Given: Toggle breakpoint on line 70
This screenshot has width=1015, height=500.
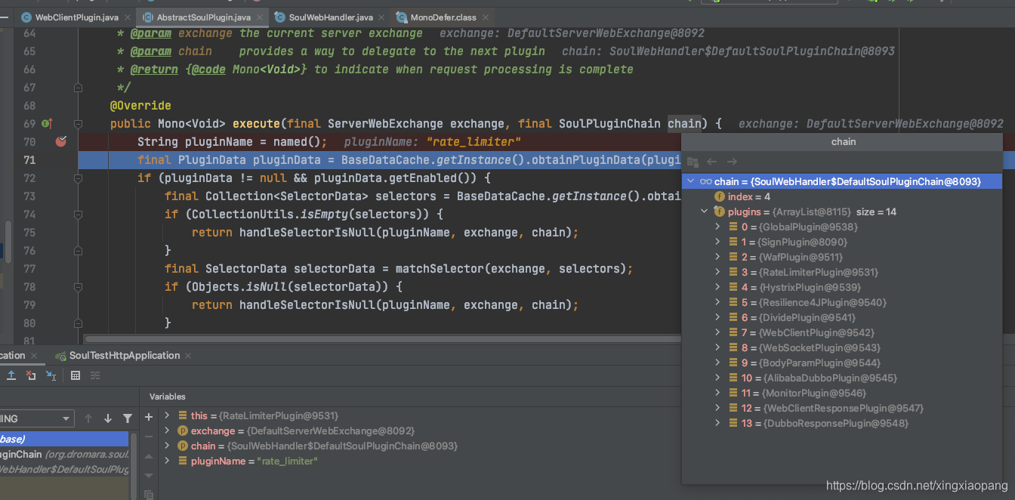Looking at the screenshot, I should (x=62, y=141).
